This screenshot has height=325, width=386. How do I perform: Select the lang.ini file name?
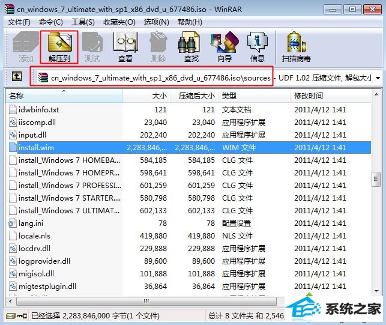pyautogui.click(x=31, y=223)
